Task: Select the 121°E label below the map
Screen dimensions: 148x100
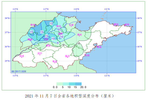Action: [x=107, y=76]
